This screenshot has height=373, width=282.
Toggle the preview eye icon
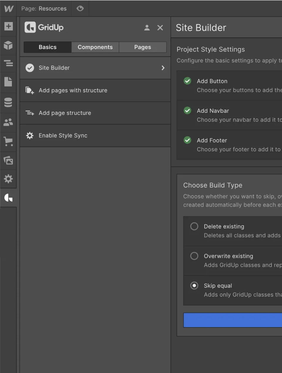click(x=80, y=9)
